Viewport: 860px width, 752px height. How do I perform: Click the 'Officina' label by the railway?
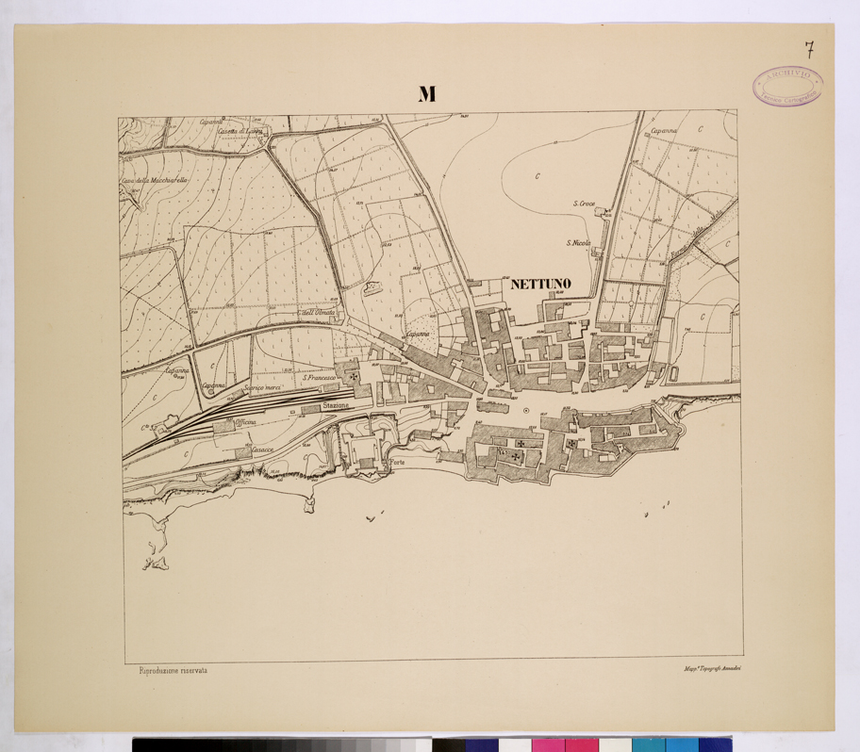click(247, 423)
